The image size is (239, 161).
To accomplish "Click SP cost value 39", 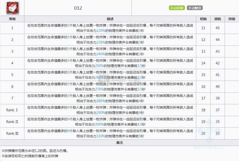I will (x=217, y=98).
